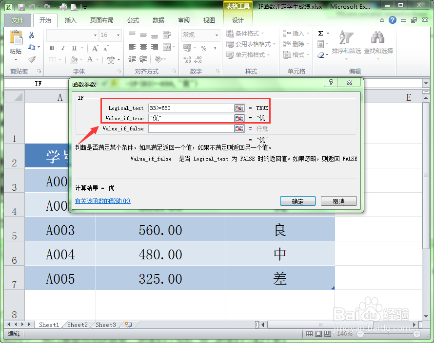This screenshot has height=343, width=434.
Task: Click the merge and center icon
Action: (167, 47)
